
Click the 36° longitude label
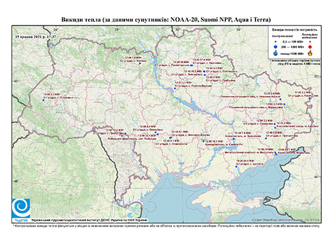coord(239,29)
